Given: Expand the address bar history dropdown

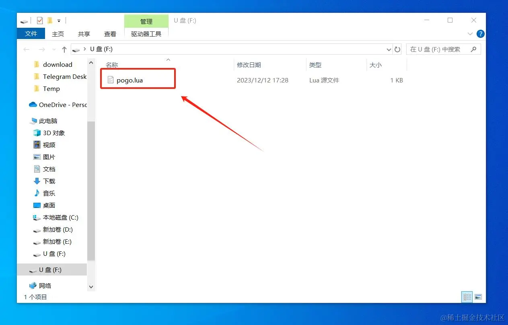Looking at the screenshot, I should click(x=389, y=49).
